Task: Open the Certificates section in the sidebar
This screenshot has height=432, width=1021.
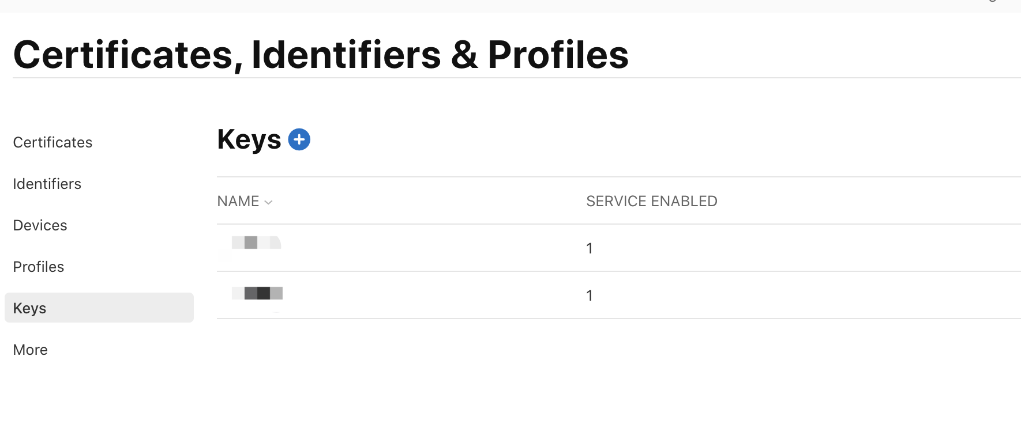Action: [x=52, y=142]
